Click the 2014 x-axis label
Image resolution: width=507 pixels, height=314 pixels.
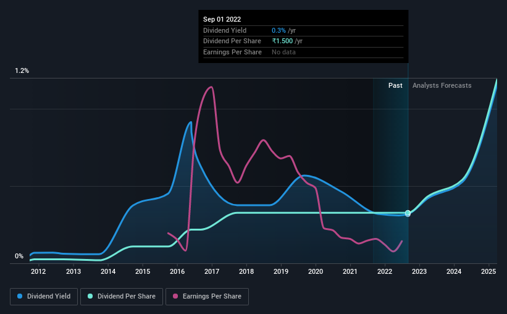(x=108, y=271)
